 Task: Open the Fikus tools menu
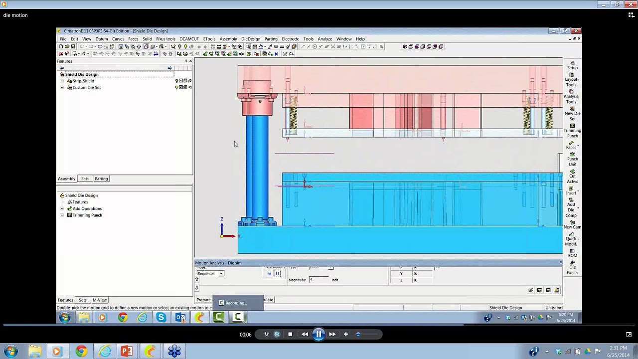165,39
